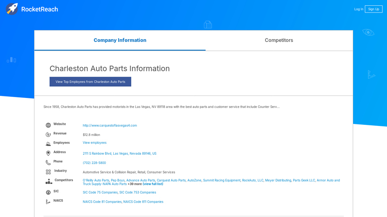Expand competitors with (view full list)
The height and width of the screenshot is (217, 387).
[153, 184]
